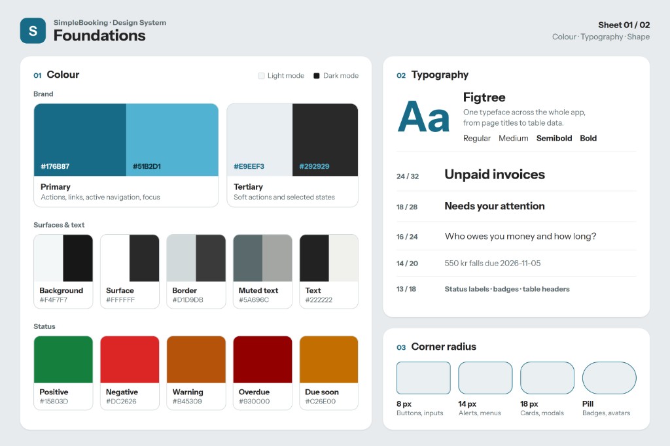Click the Surfaces & text subheading
Viewport: 670px width, 446px height.
tap(59, 225)
